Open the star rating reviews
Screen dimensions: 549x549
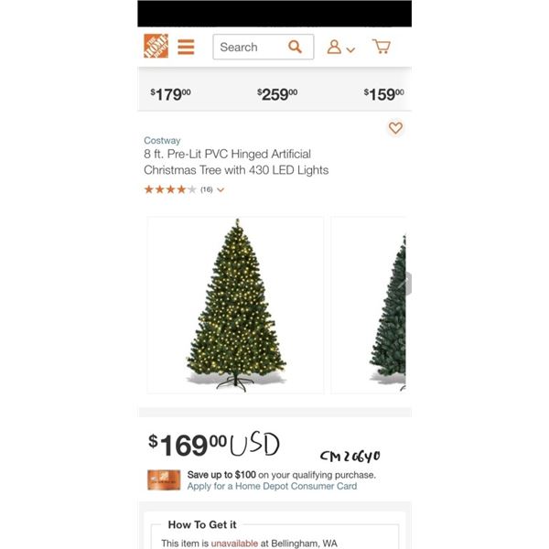pos(170,189)
